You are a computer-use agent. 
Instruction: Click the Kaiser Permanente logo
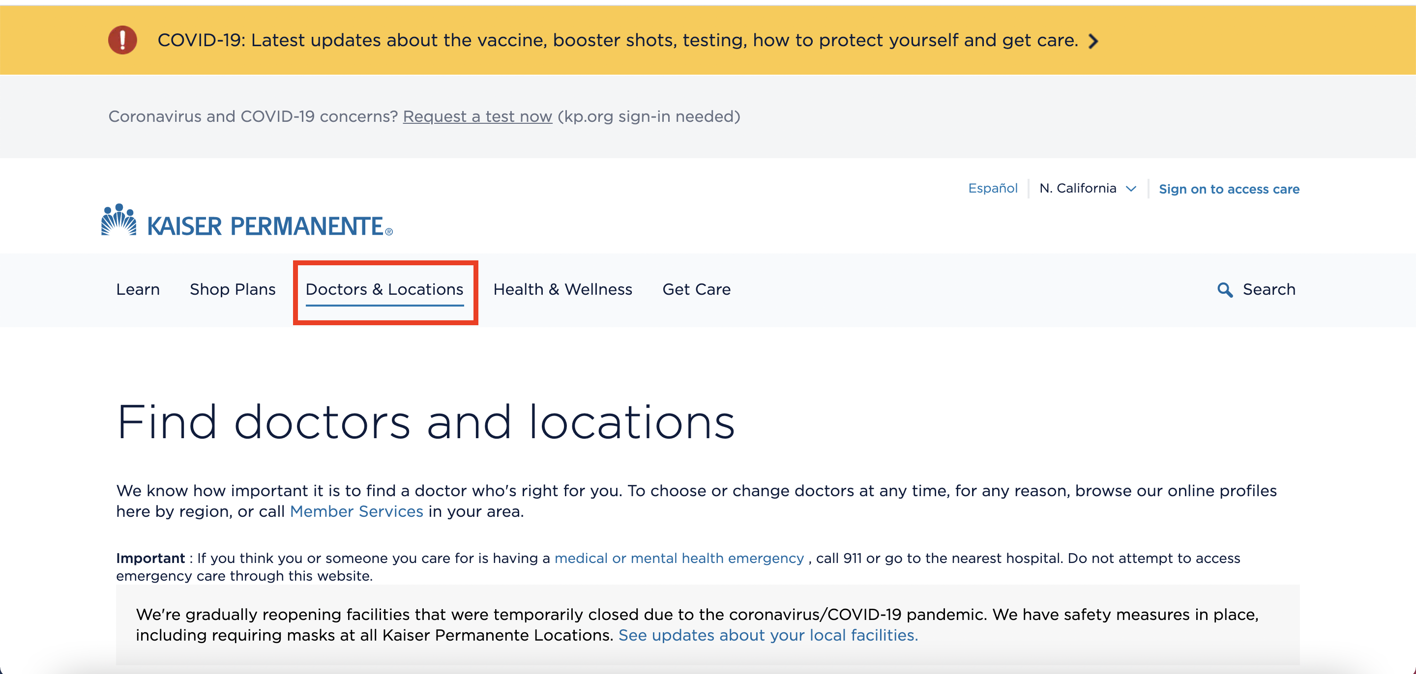(x=247, y=221)
